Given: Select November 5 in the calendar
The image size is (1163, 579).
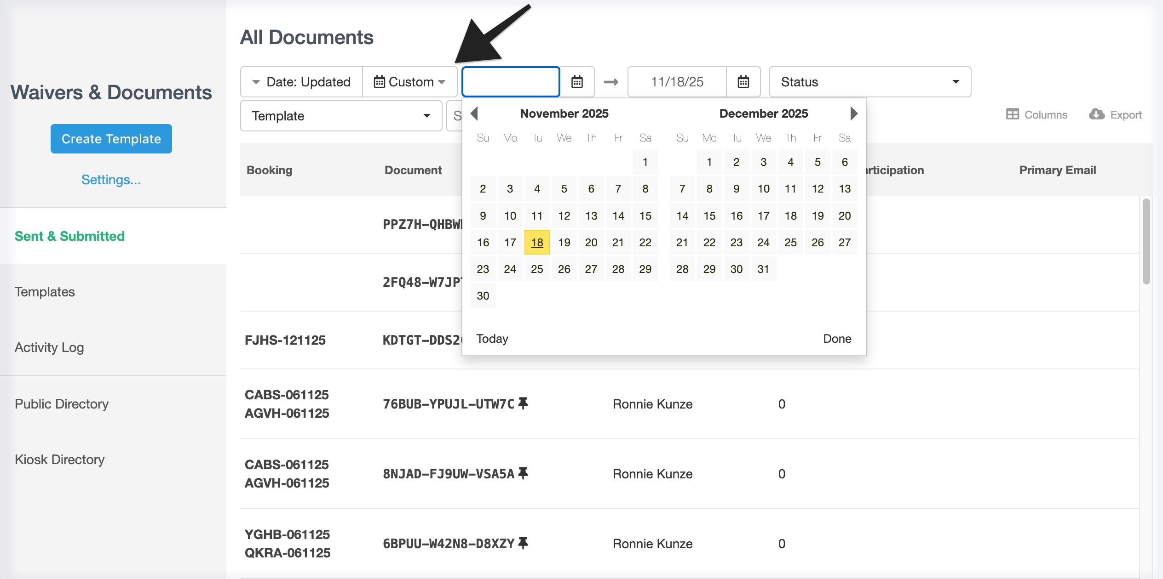Looking at the screenshot, I should click(x=564, y=188).
